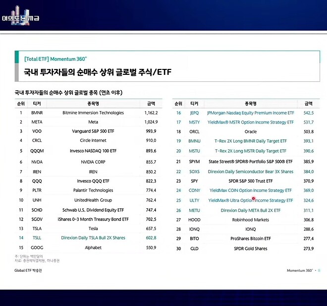
Task: Click the TSLL ticker cell
Action: tap(37, 238)
